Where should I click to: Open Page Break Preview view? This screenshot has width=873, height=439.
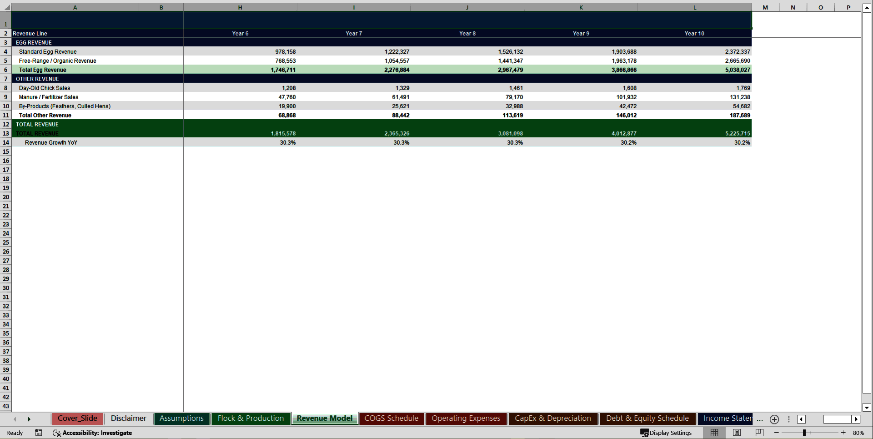760,433
